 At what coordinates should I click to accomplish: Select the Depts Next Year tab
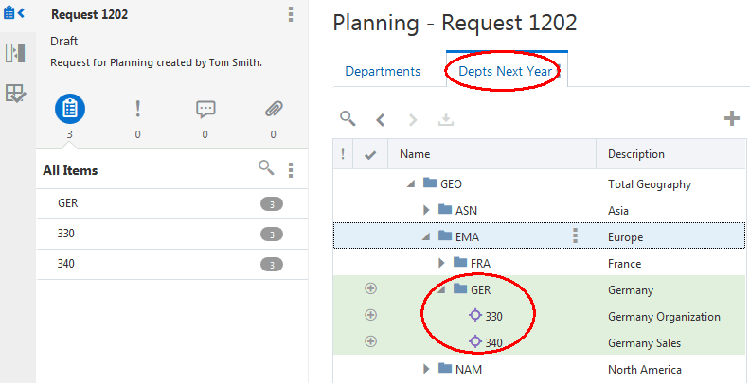505,71
